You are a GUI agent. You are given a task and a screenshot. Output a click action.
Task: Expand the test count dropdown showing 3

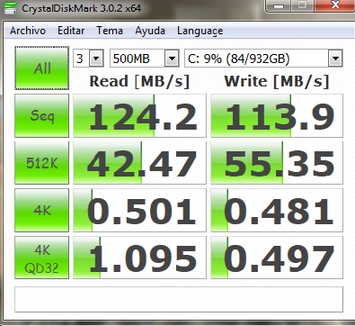point(96,59)
